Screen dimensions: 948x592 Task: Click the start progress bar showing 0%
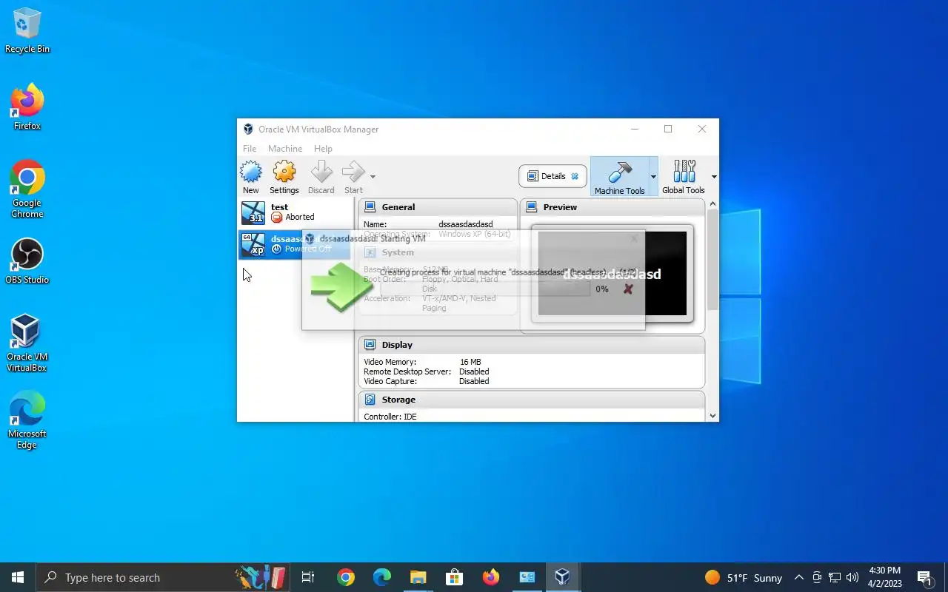(x=485, y=289)
